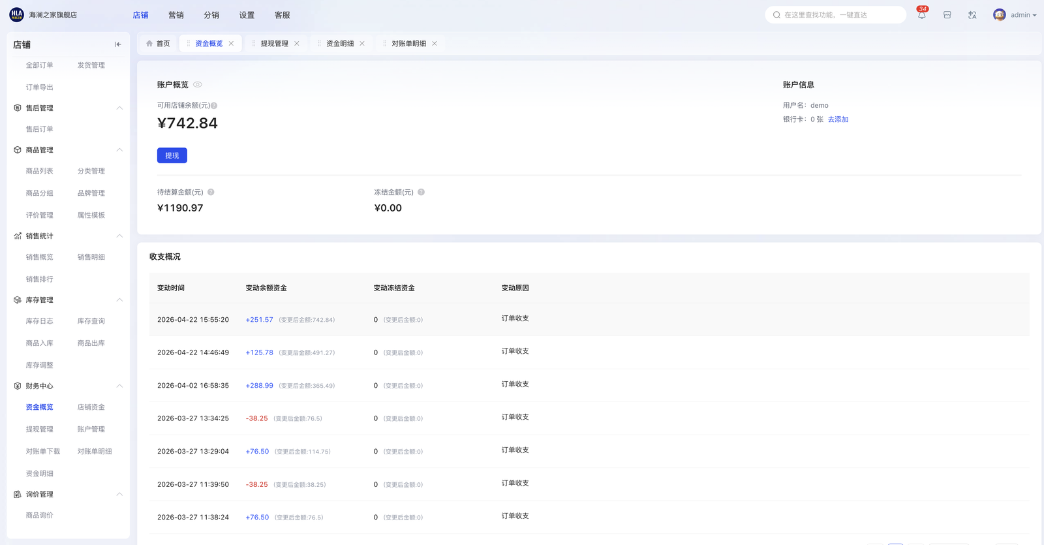
Task: Collapse the 库存管理 sidebar group
Action: tap(119, 300)
